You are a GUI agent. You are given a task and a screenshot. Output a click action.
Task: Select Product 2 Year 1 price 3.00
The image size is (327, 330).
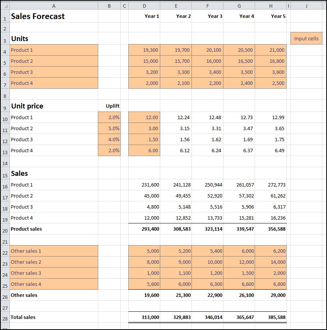(144, 128)
